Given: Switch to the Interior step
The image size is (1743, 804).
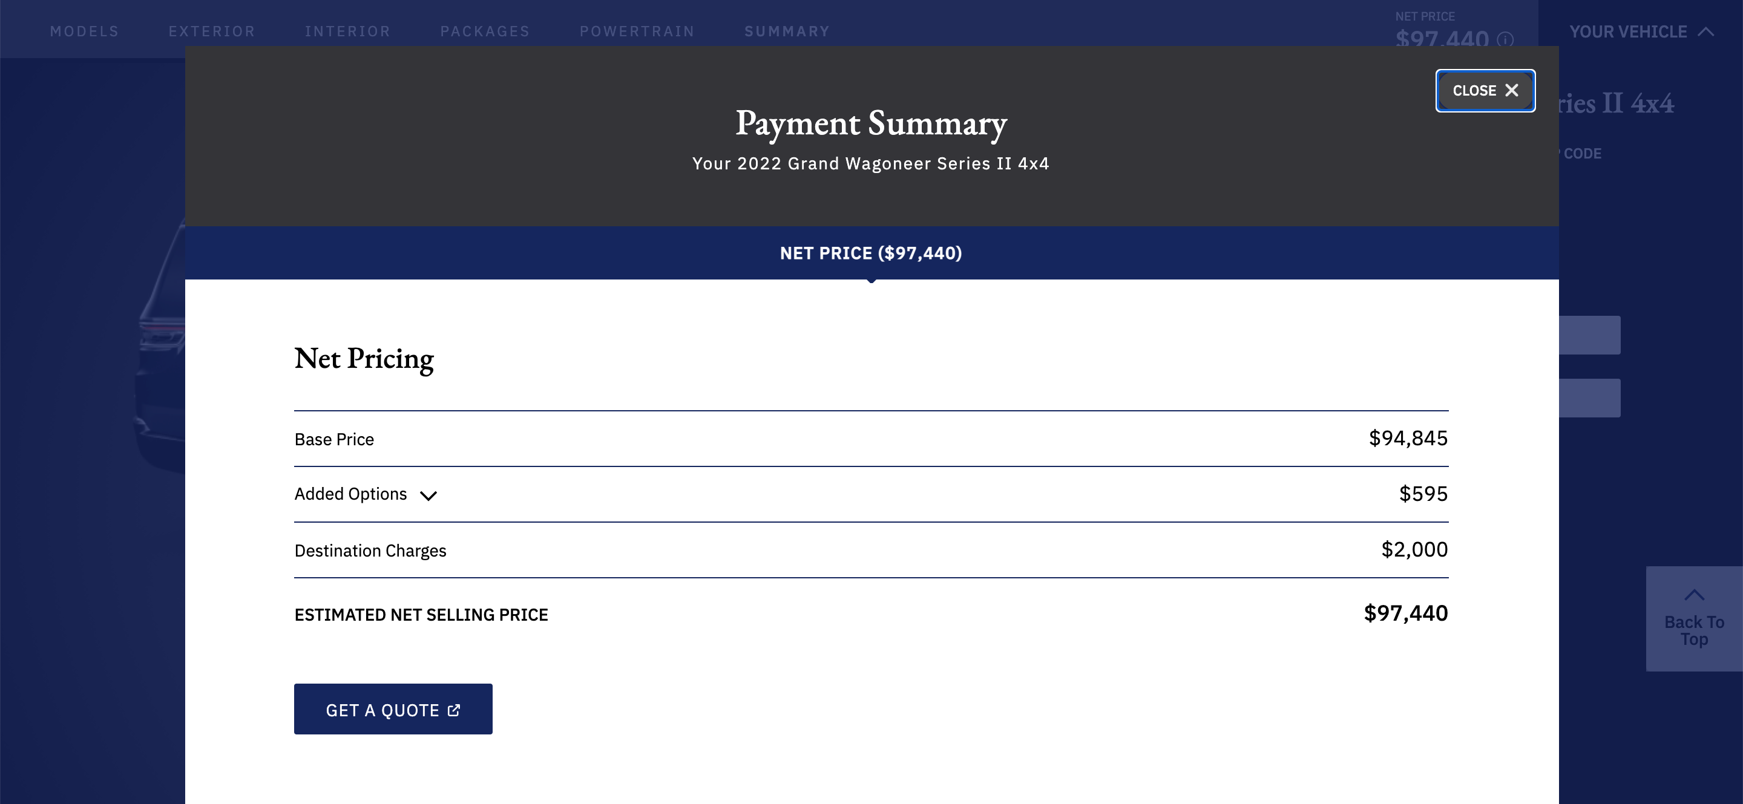Looking at the screenshot, I should tap(348, 31).
